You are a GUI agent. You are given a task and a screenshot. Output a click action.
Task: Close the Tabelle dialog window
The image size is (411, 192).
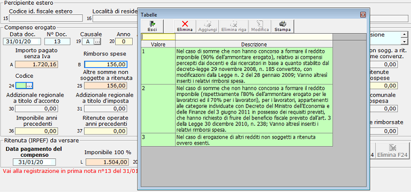tap(363, 15)
